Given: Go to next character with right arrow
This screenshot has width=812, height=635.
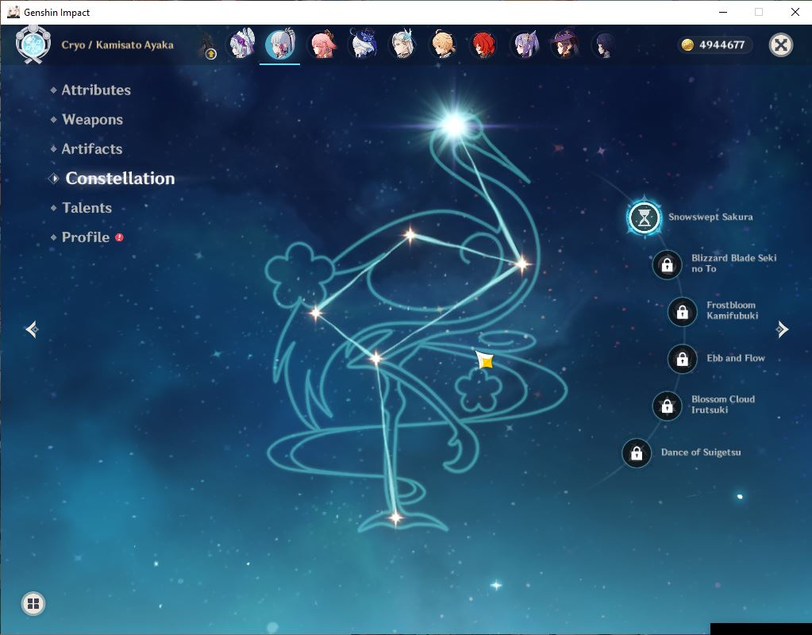Looking at the screenshot, I should tap(782, 329).
